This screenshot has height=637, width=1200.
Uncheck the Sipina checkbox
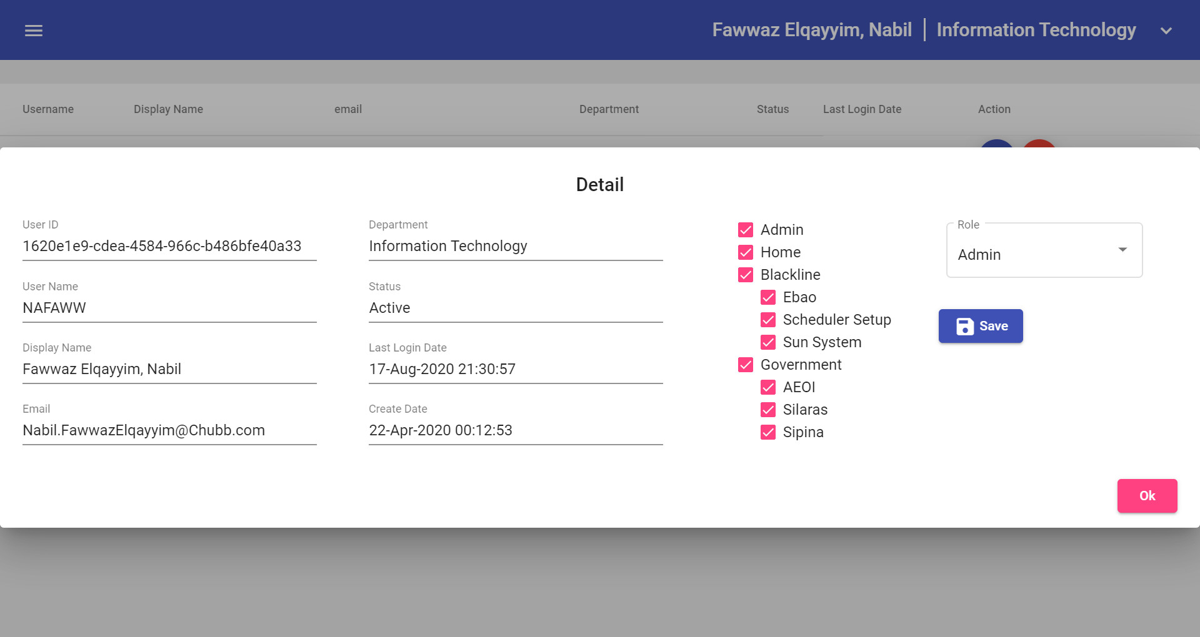point(768,432)
